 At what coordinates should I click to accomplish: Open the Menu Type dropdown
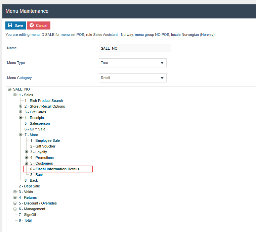pyautogui.click(x=133, y=63)
